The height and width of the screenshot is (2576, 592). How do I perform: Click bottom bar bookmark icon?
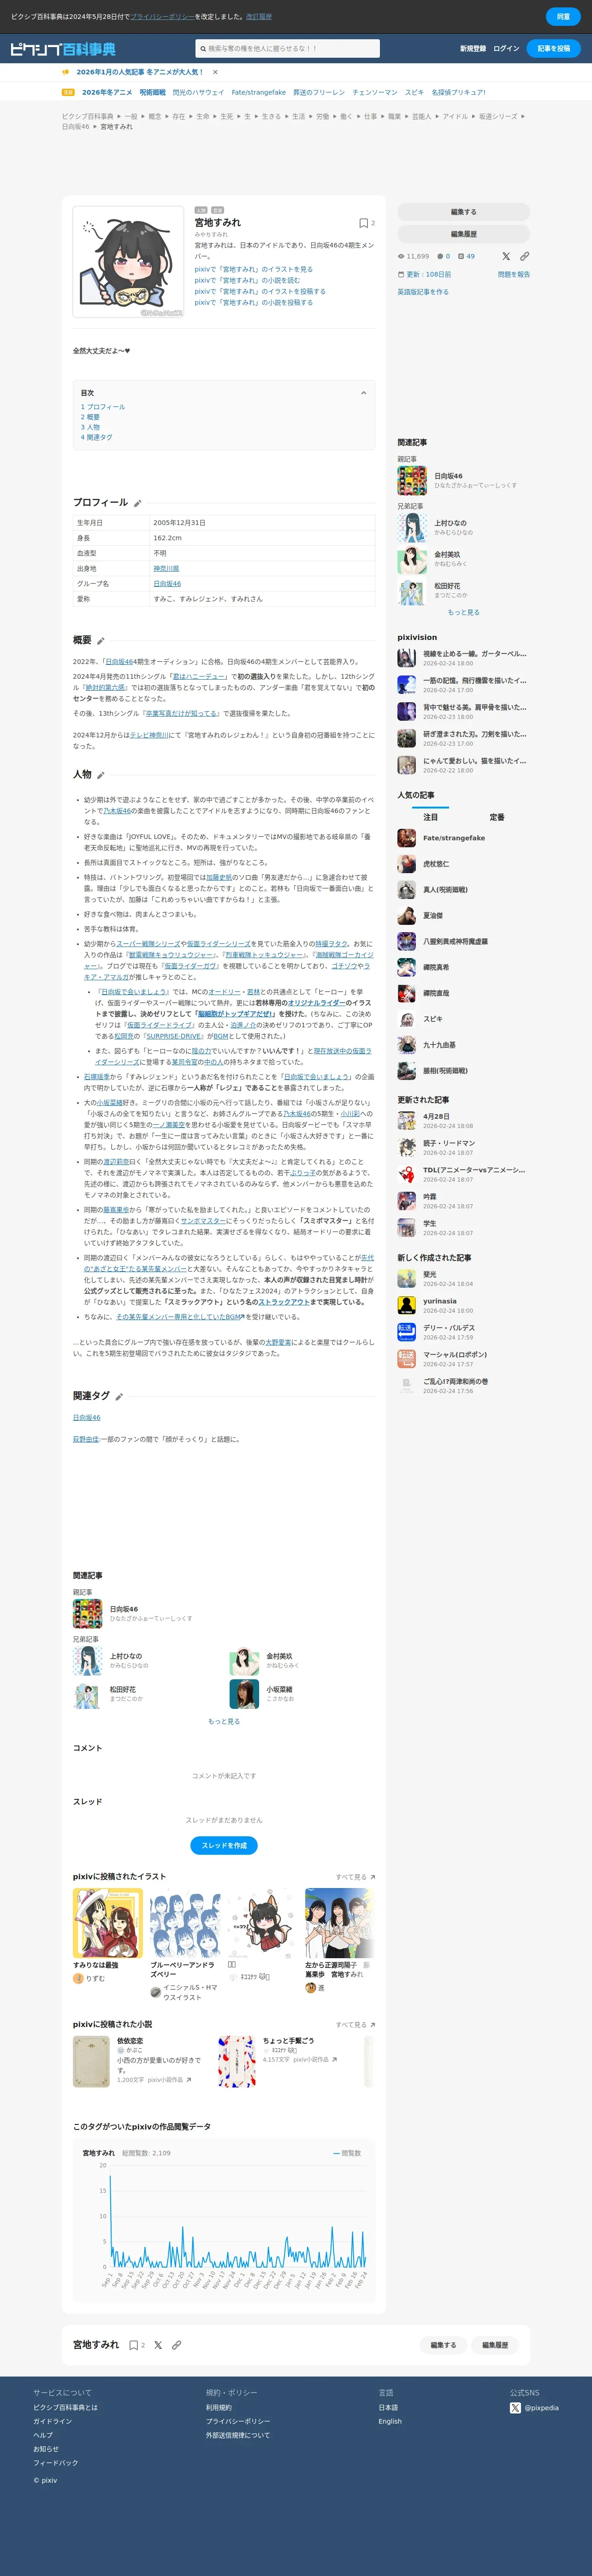click(x=133, y=2345)
